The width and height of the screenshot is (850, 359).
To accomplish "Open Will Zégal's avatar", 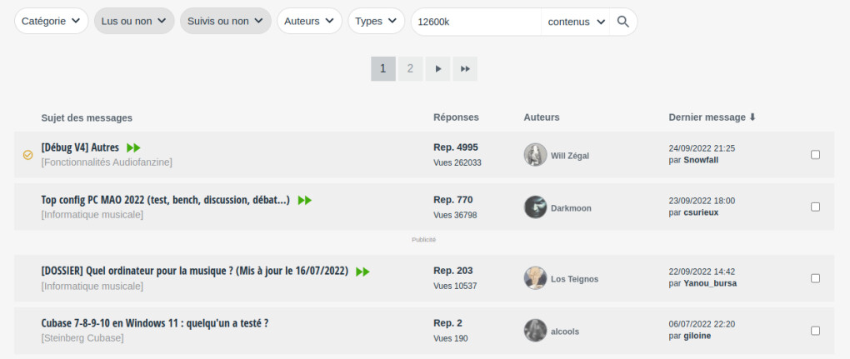I will [x=535, y=155].
